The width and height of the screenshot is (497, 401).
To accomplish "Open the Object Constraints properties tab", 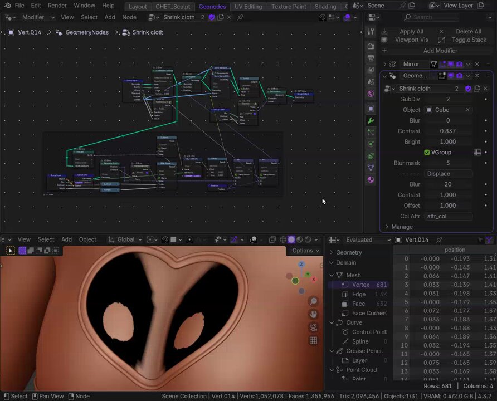I will point(371,156).
